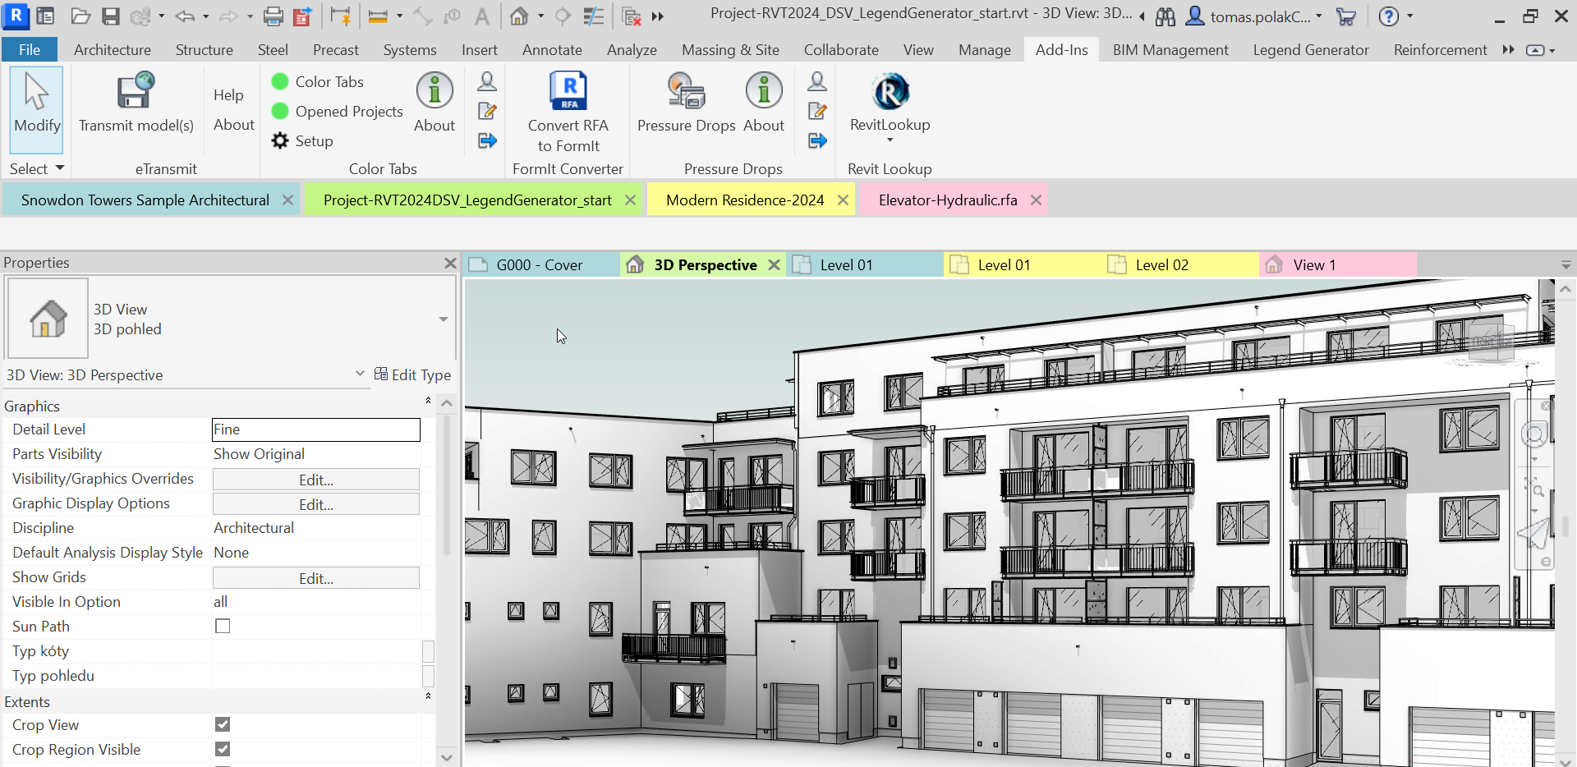The height and width of the screenshot is (767, 1577).
Task: Click the ViewCube in the 3D view
Action: coord(1492,341)
